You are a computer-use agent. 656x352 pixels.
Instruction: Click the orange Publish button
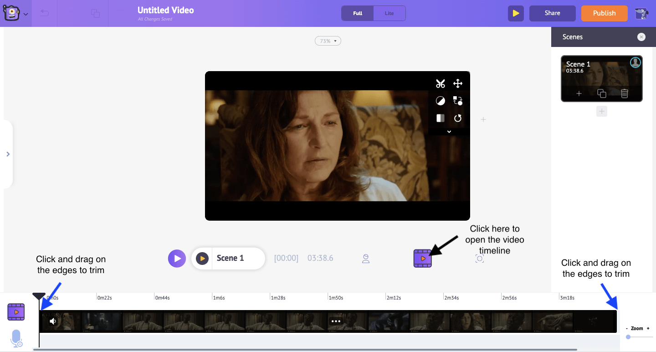point(604,13)
